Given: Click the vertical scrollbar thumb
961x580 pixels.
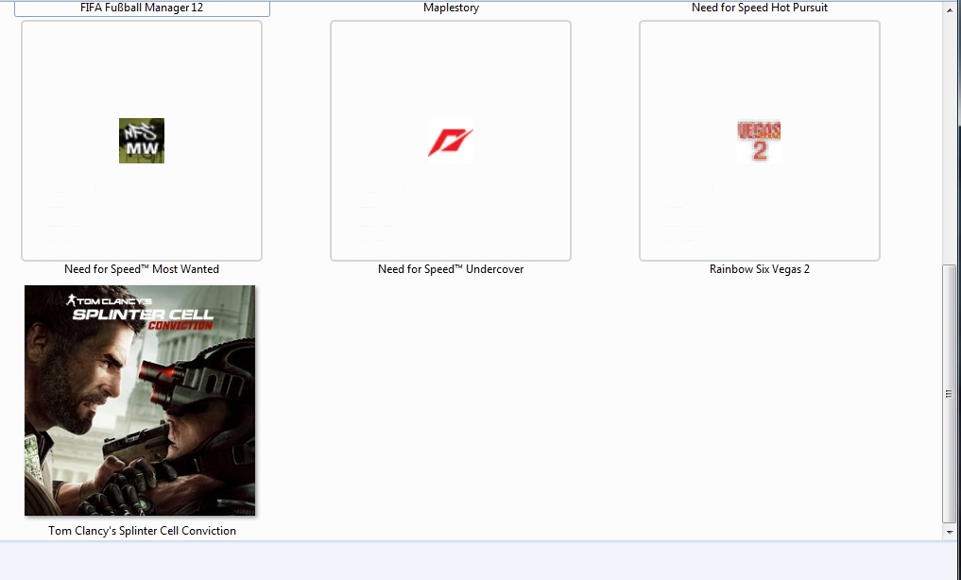Looking at the screenshot, I should pos(950,393).
